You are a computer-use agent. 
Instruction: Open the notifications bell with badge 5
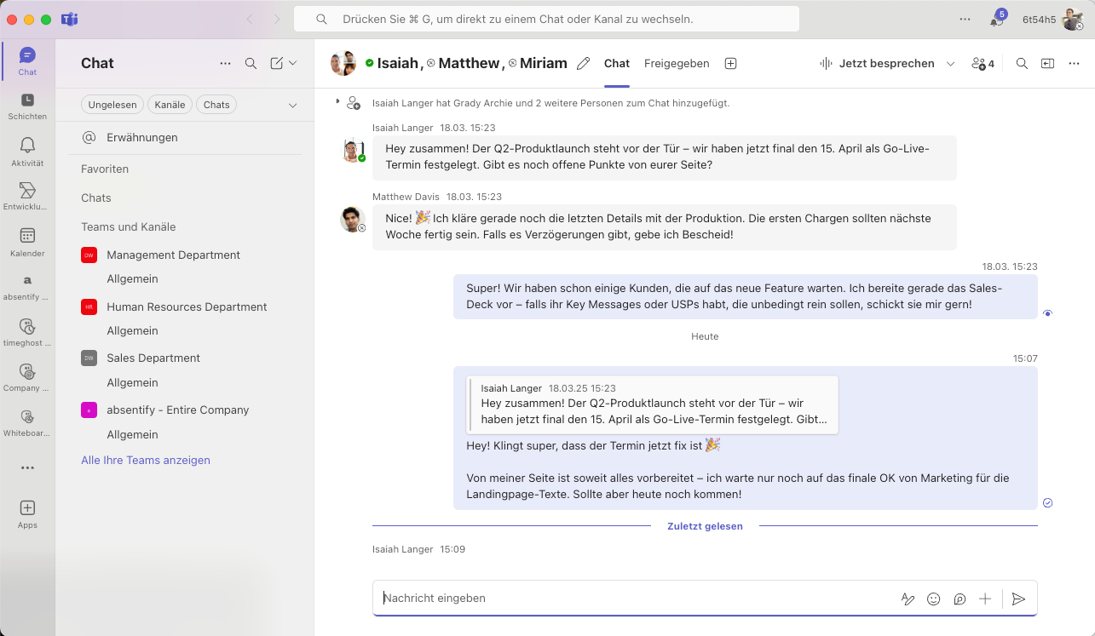tap(997, 19)
